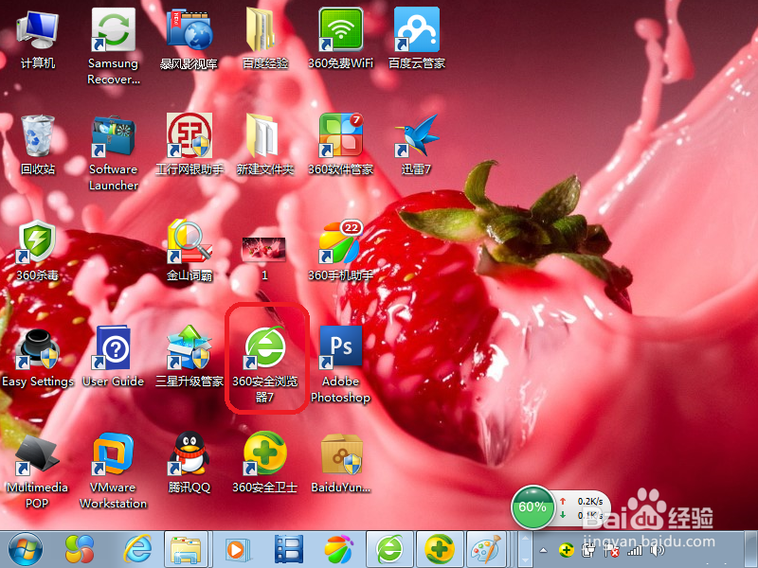Screen dimensions: 758x568
Task: Open the four-color clover taskbar icon
Action: [x=80, y=550]
